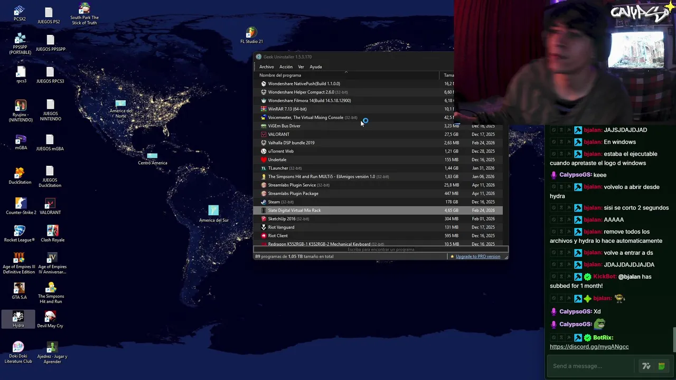Screen dimensions: 676x380
Task: Select SketchUp 2016 row
Action: click(378, 218)
